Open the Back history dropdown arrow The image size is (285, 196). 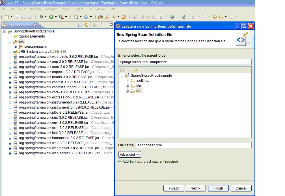point(226,17)
